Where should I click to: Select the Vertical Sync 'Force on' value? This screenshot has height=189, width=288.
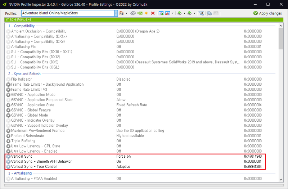(x=123, y=156)
